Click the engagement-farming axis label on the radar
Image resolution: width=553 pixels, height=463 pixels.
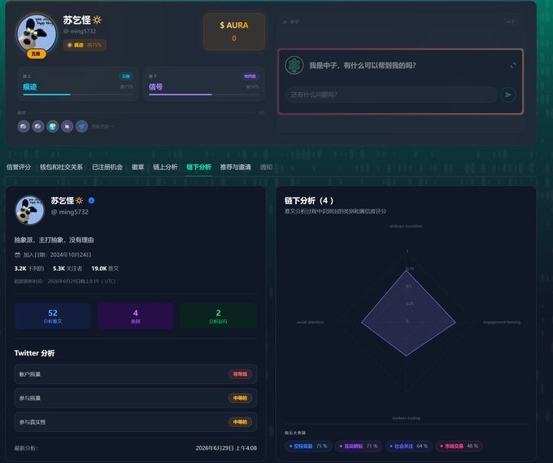[x=502, y=322]
